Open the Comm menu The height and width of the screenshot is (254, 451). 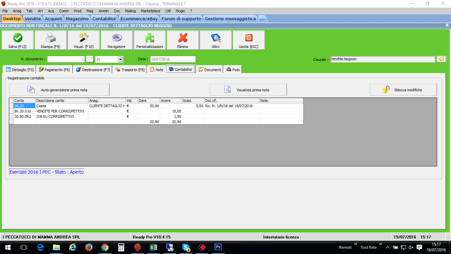[x=64, y=11]
